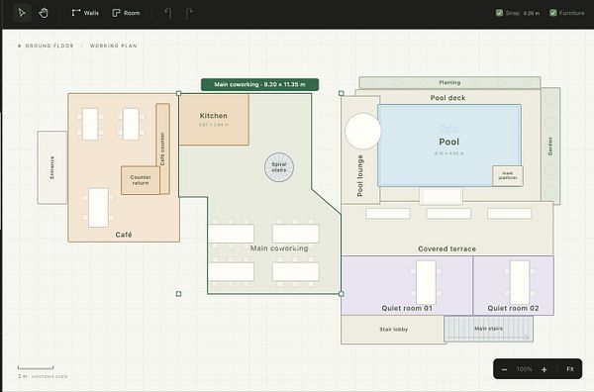
Task: Grab top-left selection handle of Main coworking
Action: (x=179, y=93)
